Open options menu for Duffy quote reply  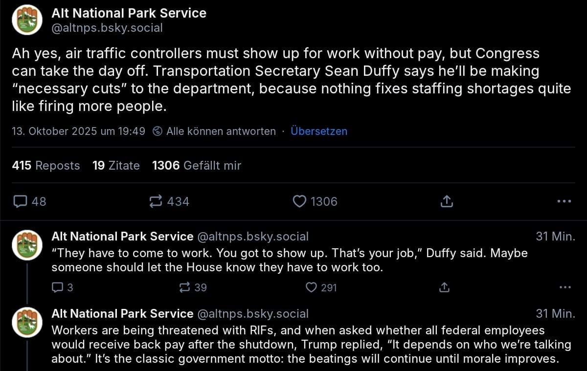564,287
